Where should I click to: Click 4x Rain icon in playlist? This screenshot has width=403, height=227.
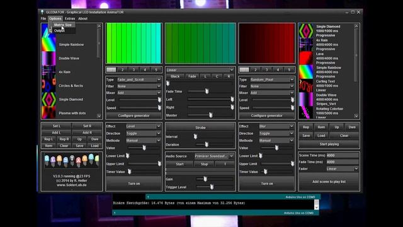[x=306, y=44]
